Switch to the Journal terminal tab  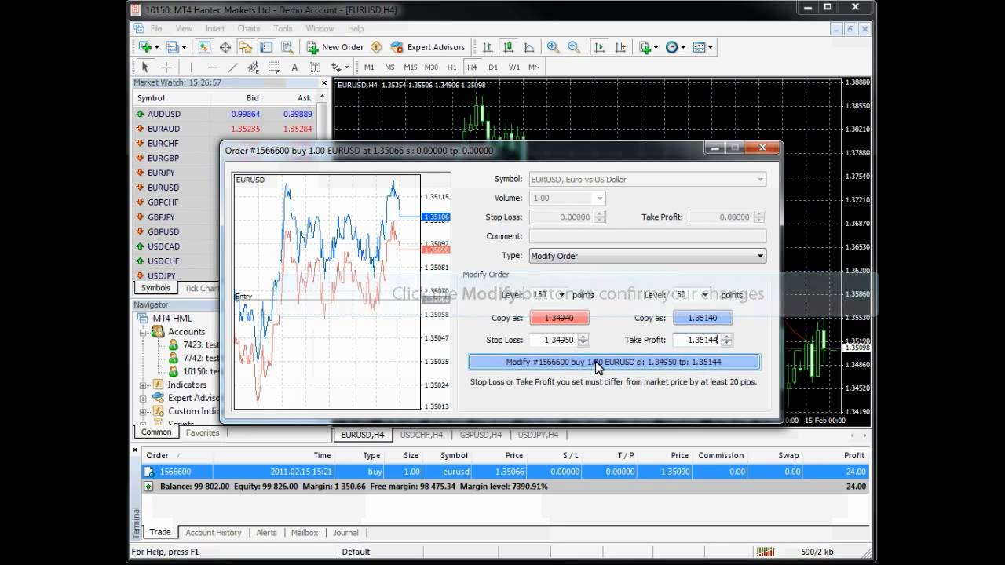(x=345, y=532)
